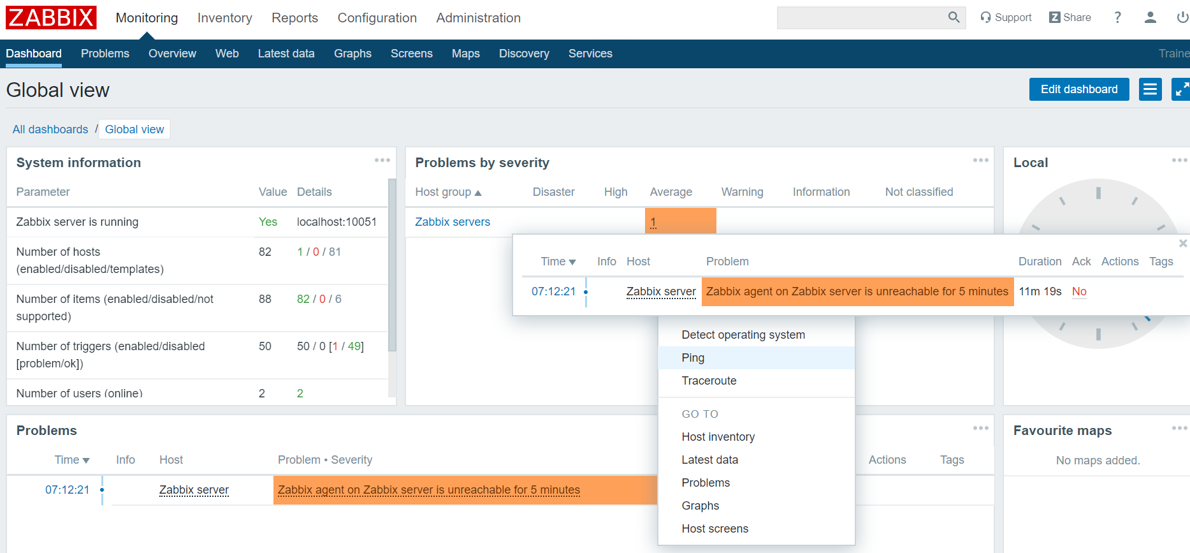Screen dimensions: 1190x553
Task: Click the Zabbix logo
Action: (x=51, y=17)
